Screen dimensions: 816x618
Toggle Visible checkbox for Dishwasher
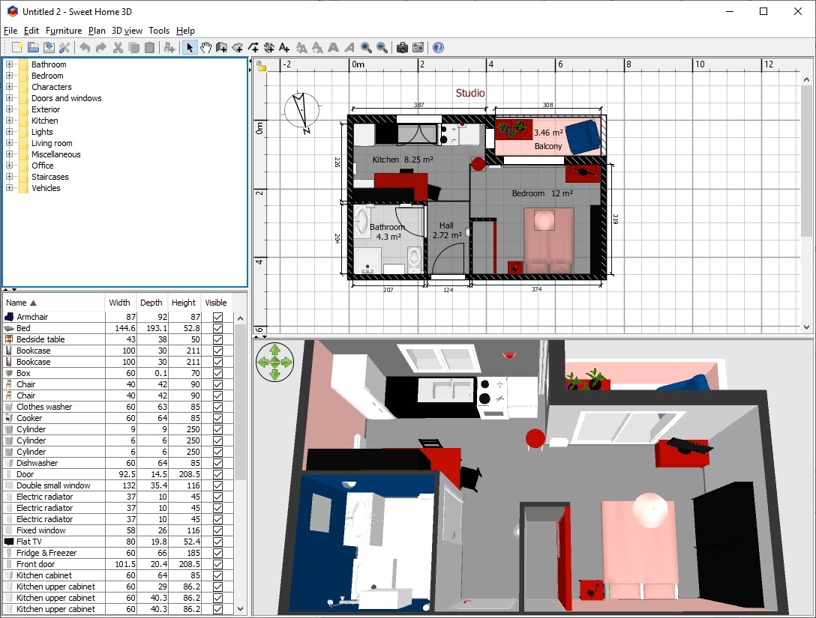[x=217, y=463]
